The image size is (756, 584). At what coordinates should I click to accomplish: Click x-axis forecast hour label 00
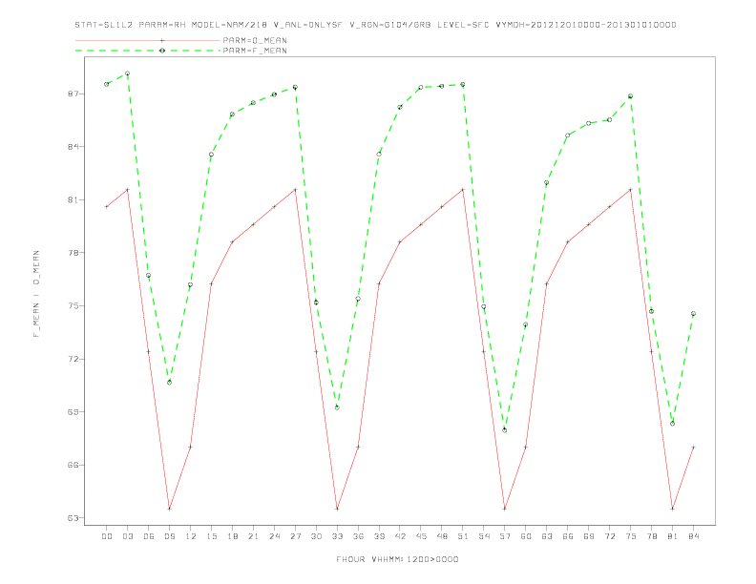point(107,536)
